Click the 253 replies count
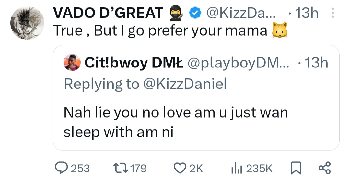 pos(80,168)
